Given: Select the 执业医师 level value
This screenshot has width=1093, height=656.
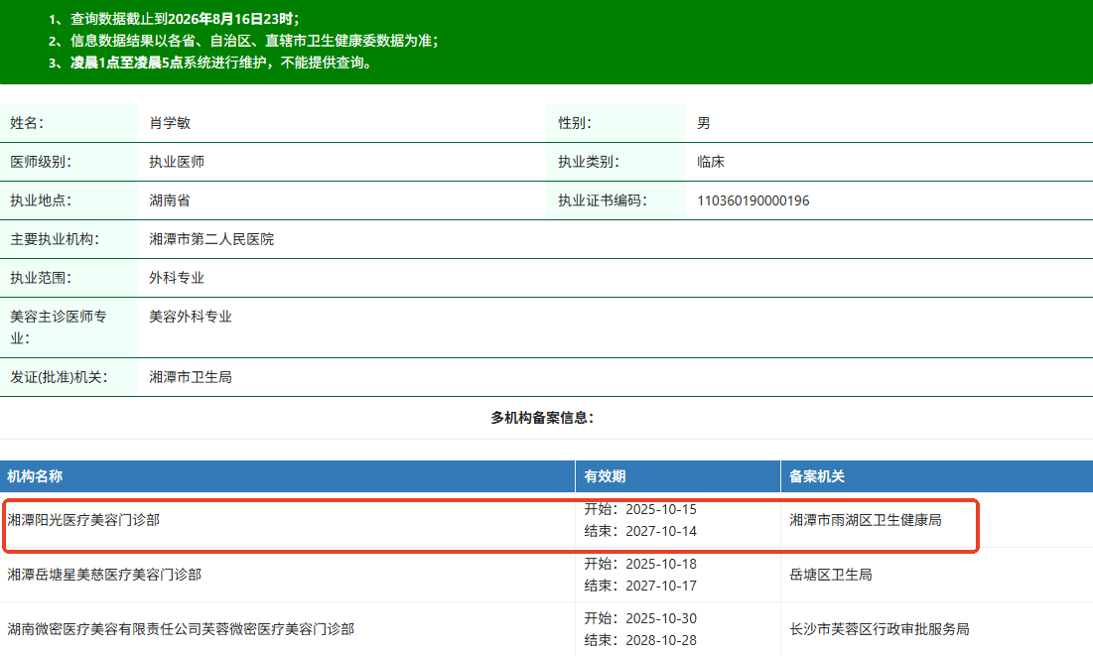Looking at the screenshot, I should 177,162.
